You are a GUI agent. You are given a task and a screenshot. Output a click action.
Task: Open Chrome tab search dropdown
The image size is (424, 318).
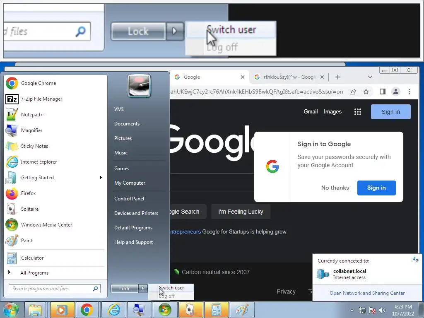point(370,77)
